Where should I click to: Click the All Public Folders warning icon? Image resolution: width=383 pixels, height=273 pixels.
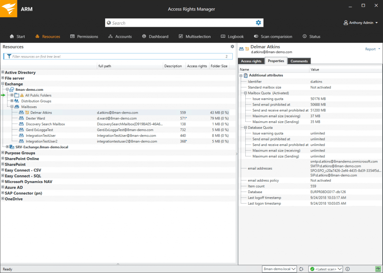(x=22, y=95)
